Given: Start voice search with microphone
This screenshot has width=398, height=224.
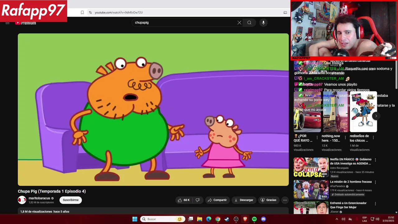Looking at the screenshot, I should pos(263,22).
